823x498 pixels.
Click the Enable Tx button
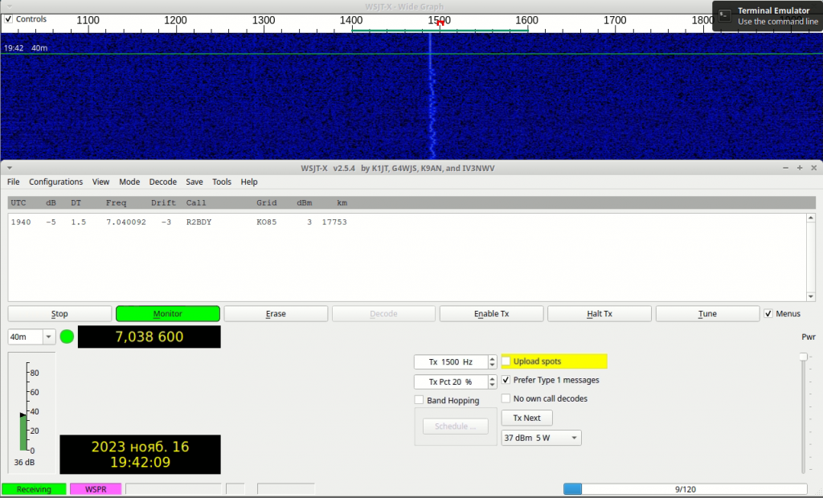[x=492, y=314]
